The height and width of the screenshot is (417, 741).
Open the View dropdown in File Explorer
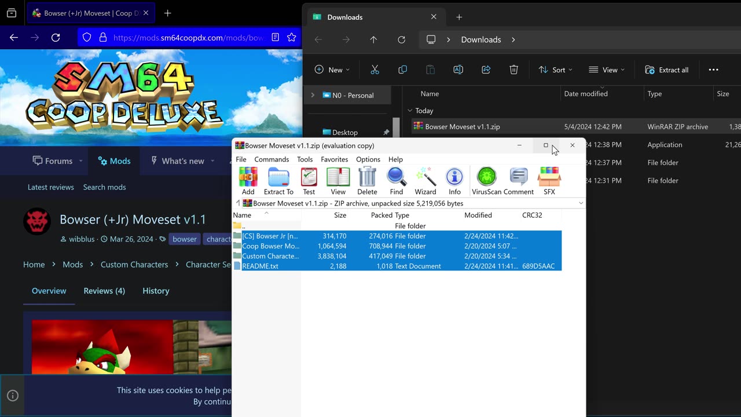click(x=607, y=69)
